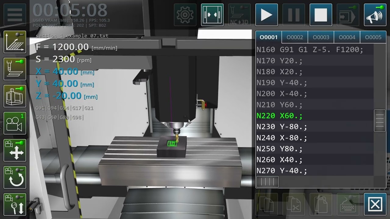Switch to the O0004 program tab

coord(347,37)
